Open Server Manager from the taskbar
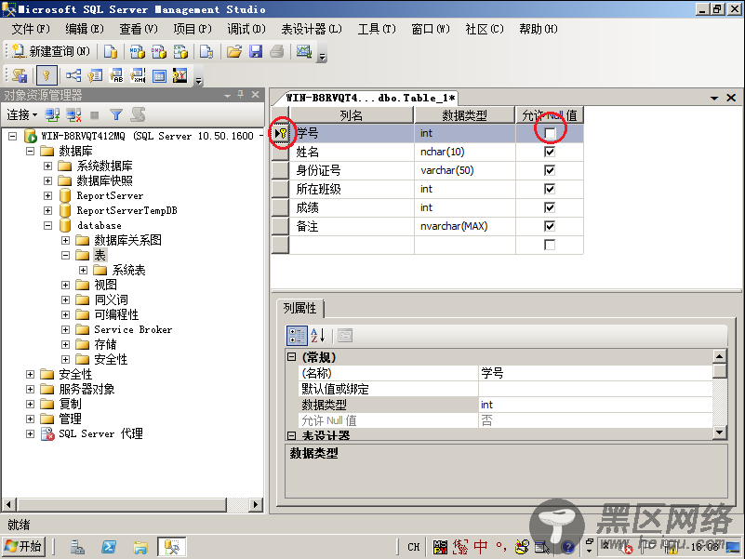The height and width of the screenshot is (559, 745). tap(77, 547)
